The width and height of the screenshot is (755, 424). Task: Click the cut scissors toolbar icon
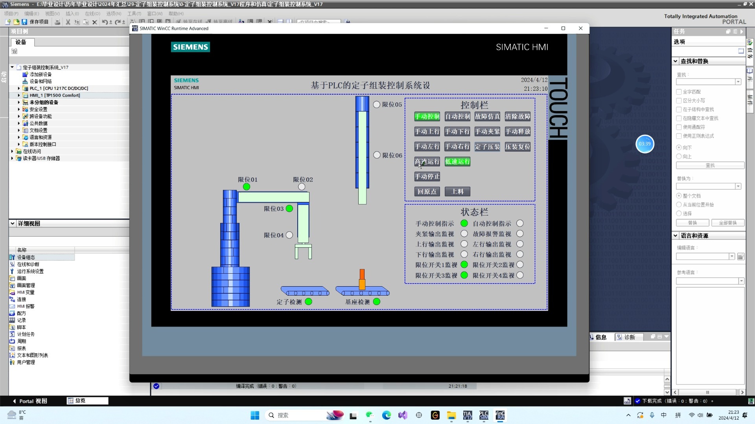click(68, 22)
